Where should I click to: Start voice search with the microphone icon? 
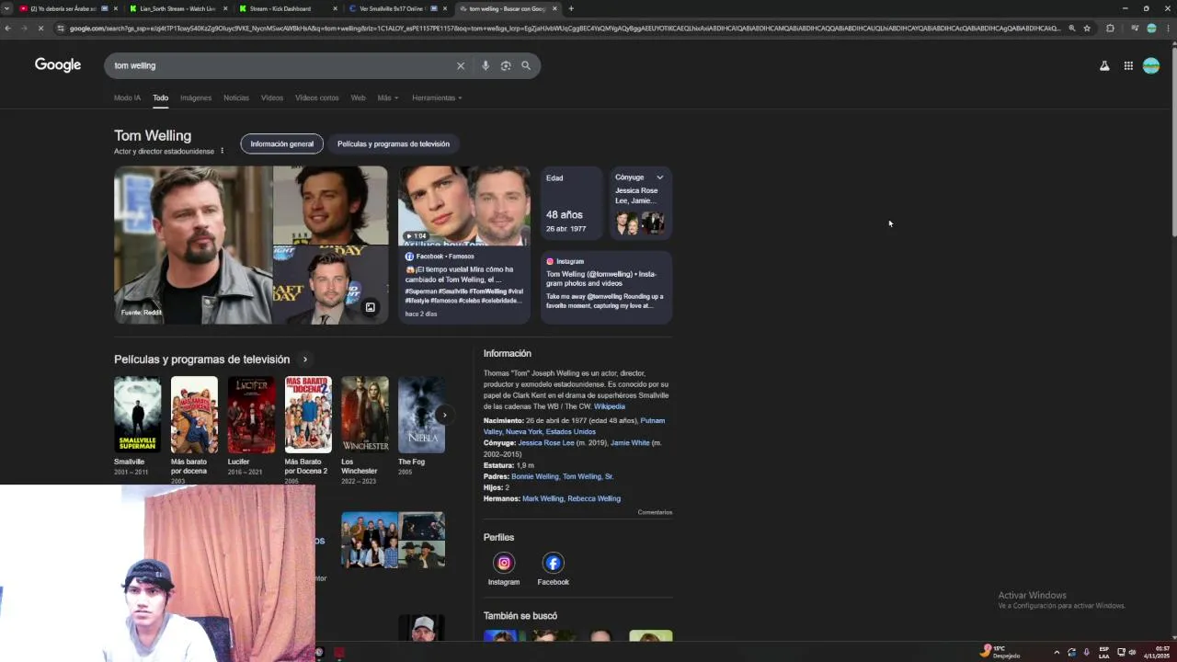pos(486,65)
